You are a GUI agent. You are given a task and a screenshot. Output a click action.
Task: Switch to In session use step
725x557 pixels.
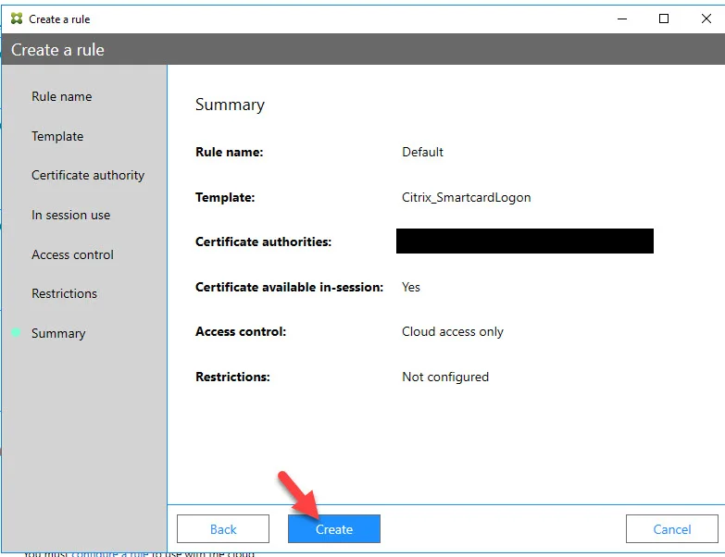[70, 216]
